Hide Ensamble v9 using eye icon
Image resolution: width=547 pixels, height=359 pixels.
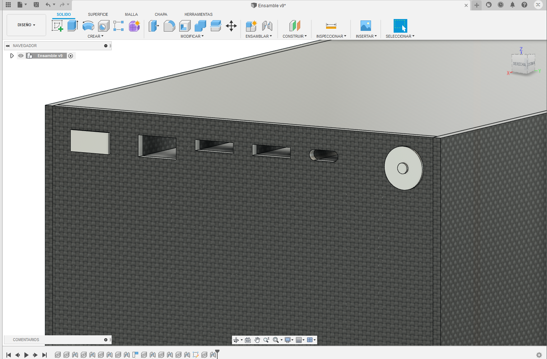21,56
